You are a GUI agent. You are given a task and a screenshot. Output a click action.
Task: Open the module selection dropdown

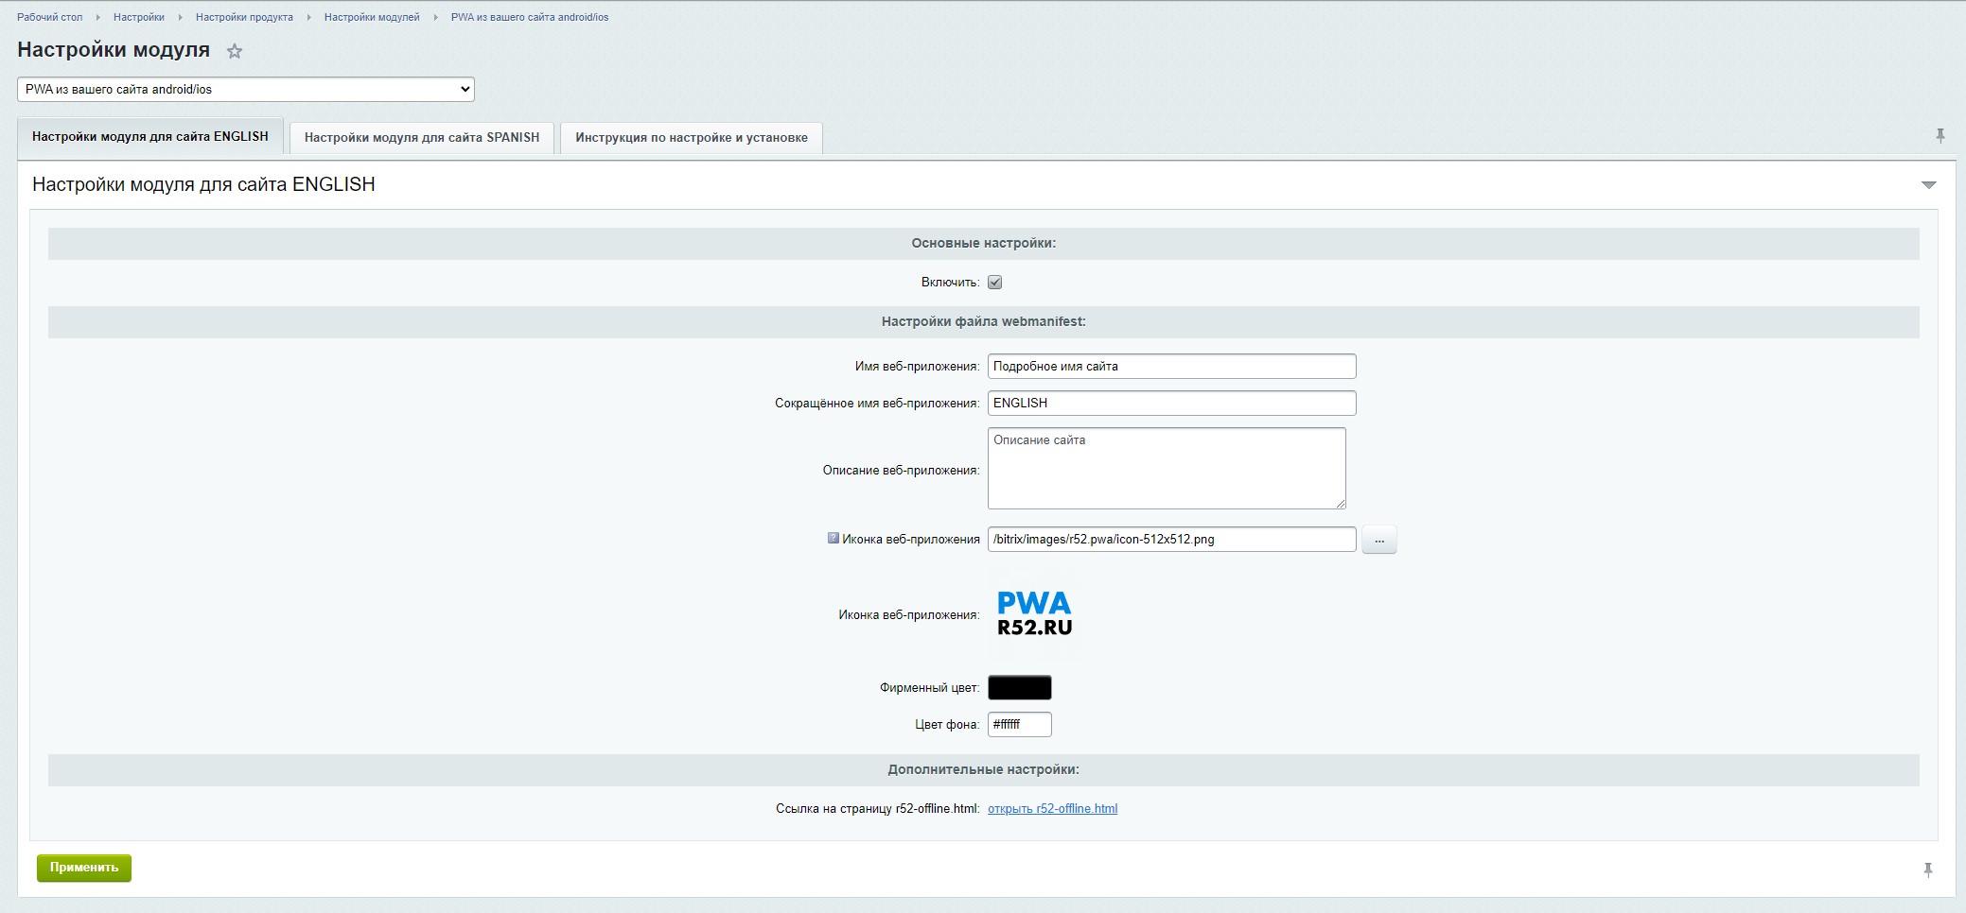tap(246, 90)
